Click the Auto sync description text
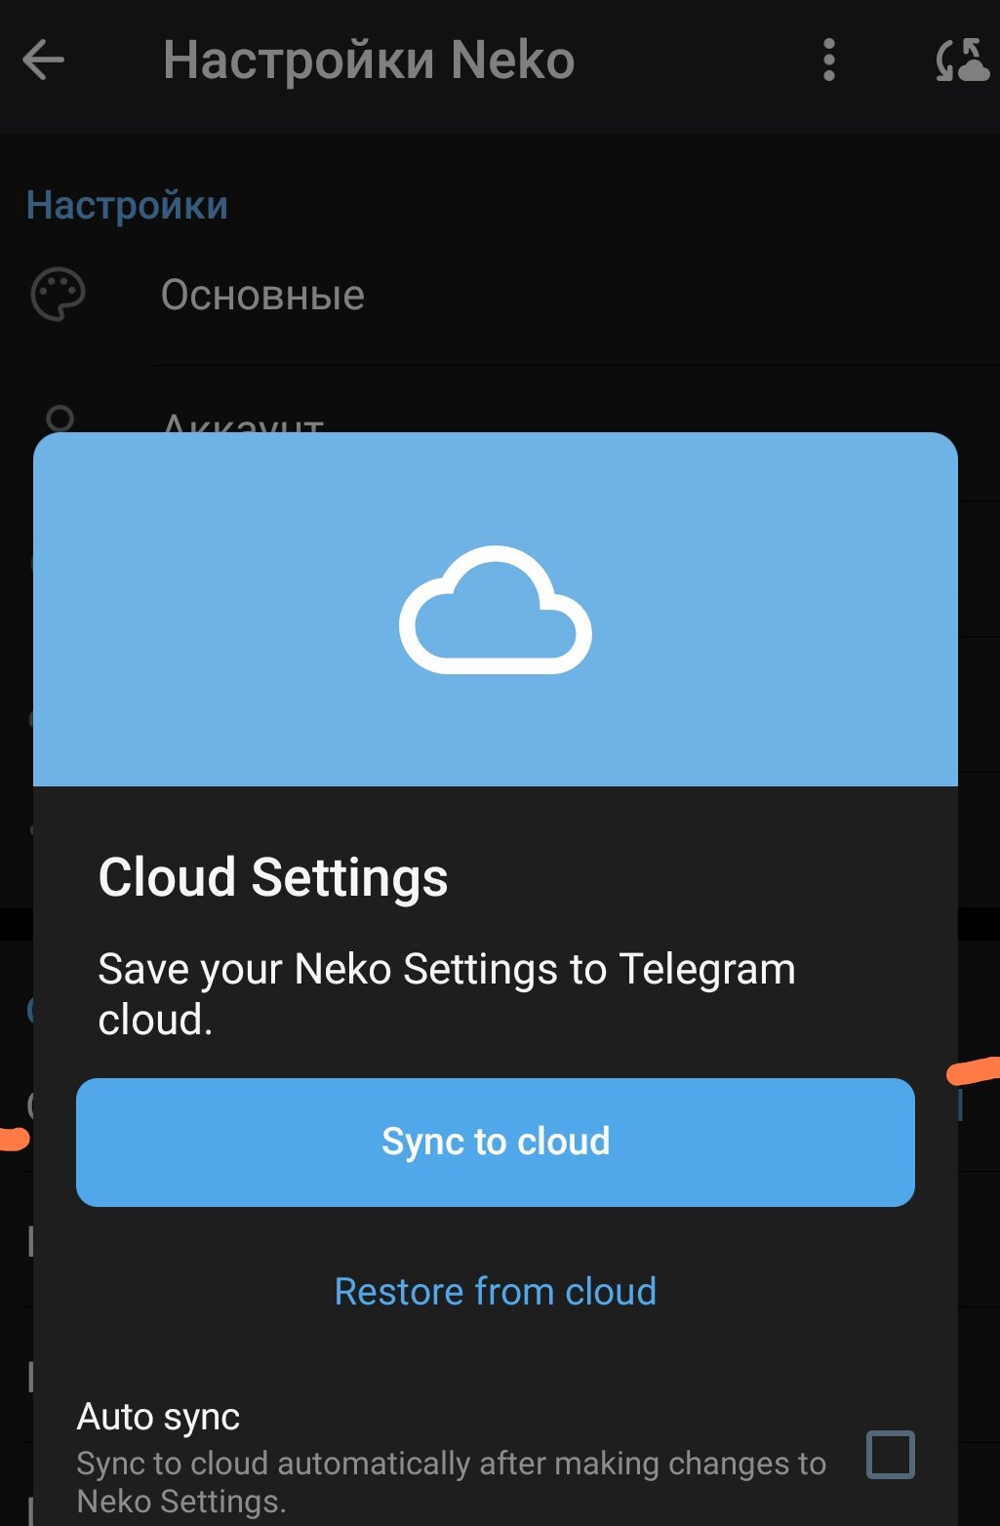1000x1526 pixels. pyautogui.click(x=451, y=1481)
